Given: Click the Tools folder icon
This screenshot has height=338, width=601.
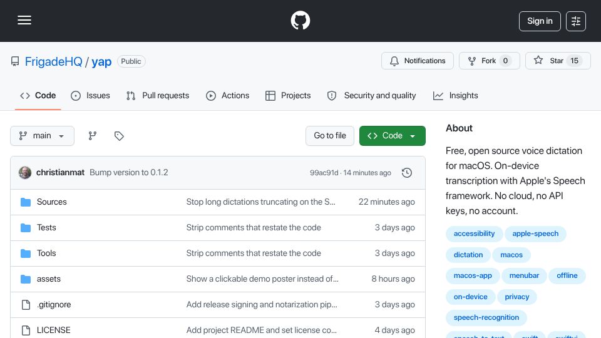Looking at the screenshot, I should pyautogui.click(x=26, y=253).
